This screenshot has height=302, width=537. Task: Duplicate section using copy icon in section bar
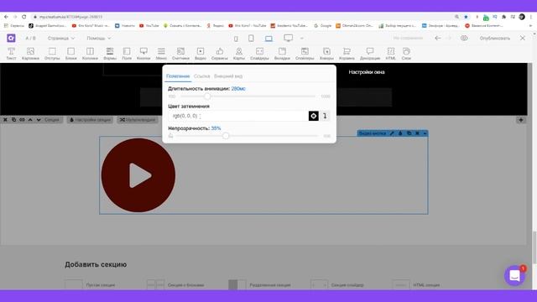tap(13, 119)
